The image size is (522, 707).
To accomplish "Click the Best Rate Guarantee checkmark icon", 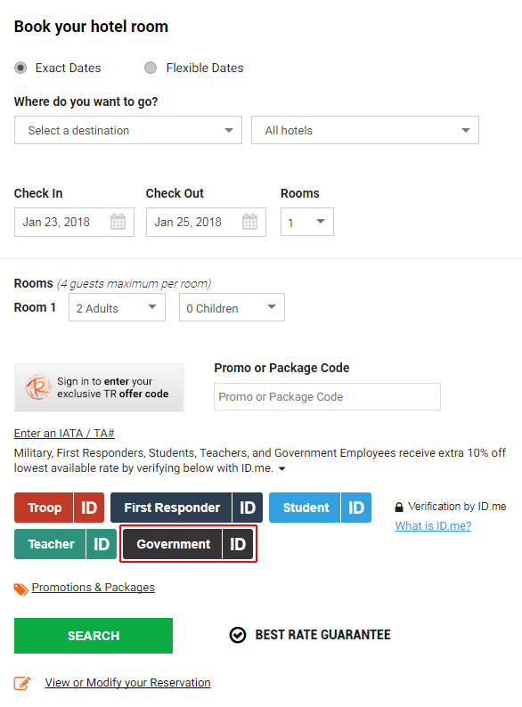I will click(x=238, y=635).
